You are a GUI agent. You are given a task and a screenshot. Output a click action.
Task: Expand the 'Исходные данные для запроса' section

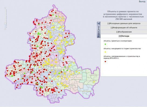tap(124, 24)
